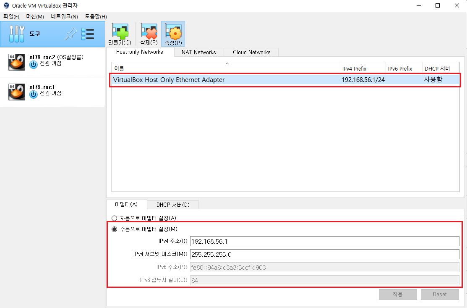Open the Help (도움말) menu
The height and width of the screenshot is (308, 467).
click(x=96, y=16)
